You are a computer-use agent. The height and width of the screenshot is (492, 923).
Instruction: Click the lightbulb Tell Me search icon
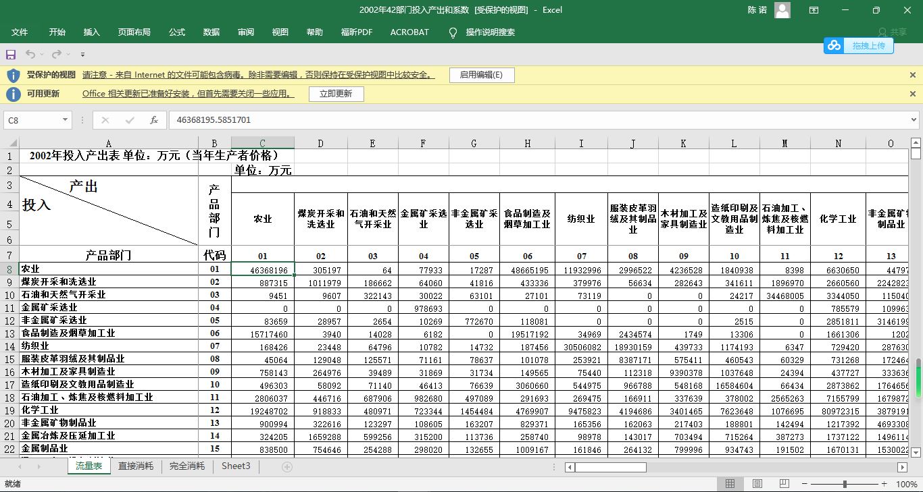tap(453, 32)
